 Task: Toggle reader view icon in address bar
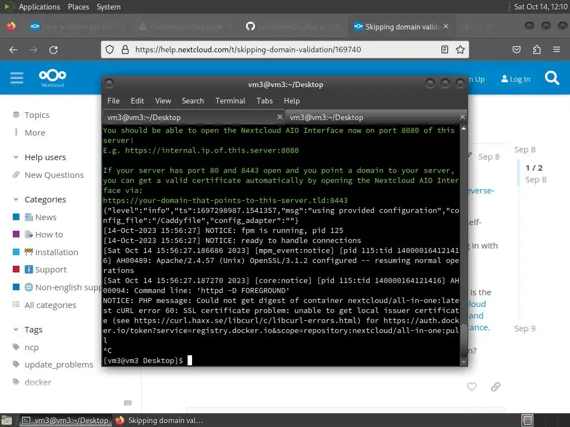click(x=444, y=49)
